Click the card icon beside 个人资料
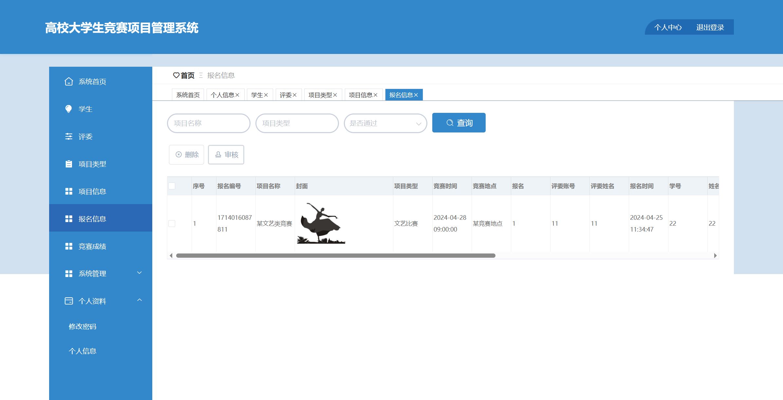 (69, 301)
